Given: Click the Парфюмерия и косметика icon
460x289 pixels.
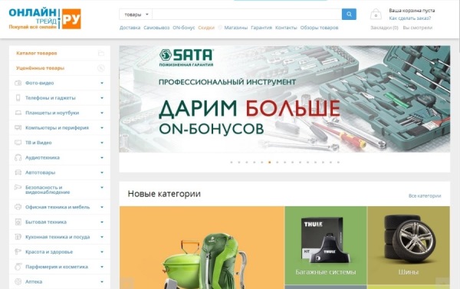Looking at the screenshot, I should point(18,267).
